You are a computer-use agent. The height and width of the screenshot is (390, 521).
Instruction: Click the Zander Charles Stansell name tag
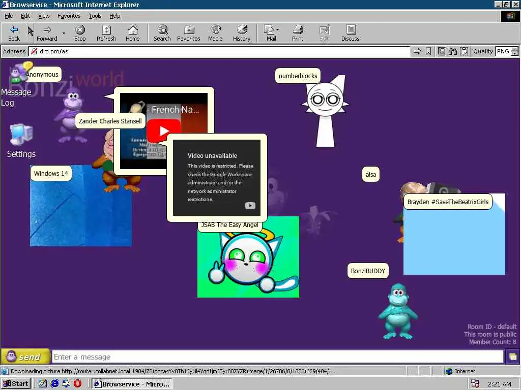tap(110, 121)
